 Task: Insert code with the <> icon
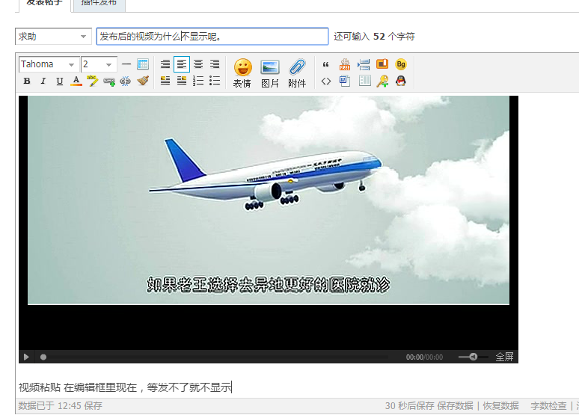326,82
